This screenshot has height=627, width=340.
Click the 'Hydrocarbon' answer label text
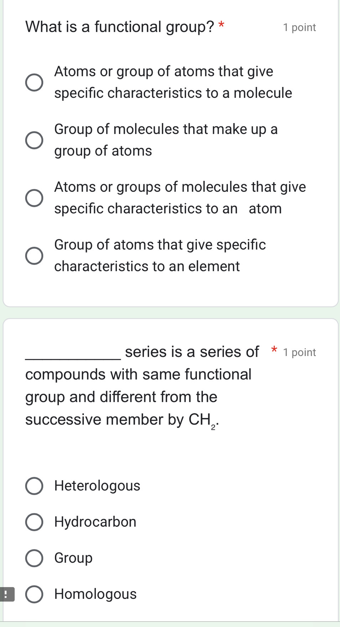(x=95, y=522)
